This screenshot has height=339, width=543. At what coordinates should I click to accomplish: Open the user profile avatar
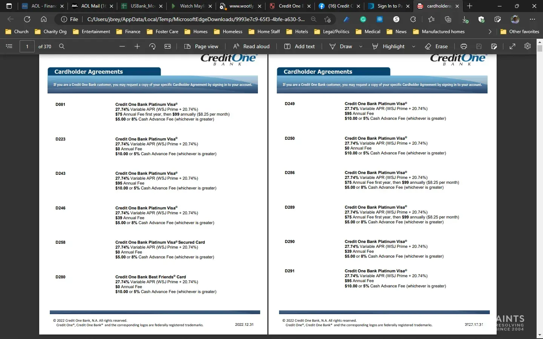(x=515, y=19)
